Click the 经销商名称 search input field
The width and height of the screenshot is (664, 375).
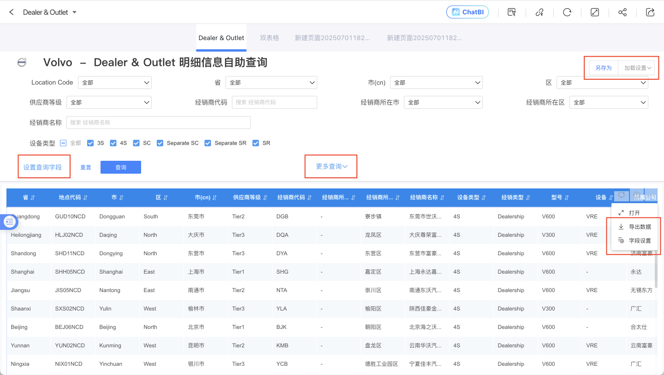pyautogui.click(x=159, y=123)
